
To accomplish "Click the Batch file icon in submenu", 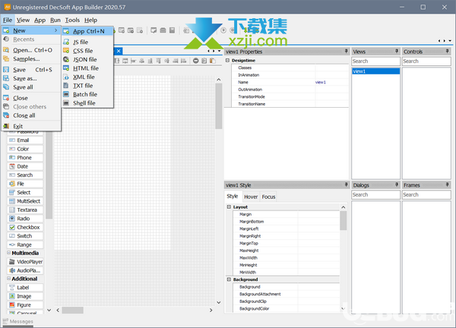I will [66, 94].
